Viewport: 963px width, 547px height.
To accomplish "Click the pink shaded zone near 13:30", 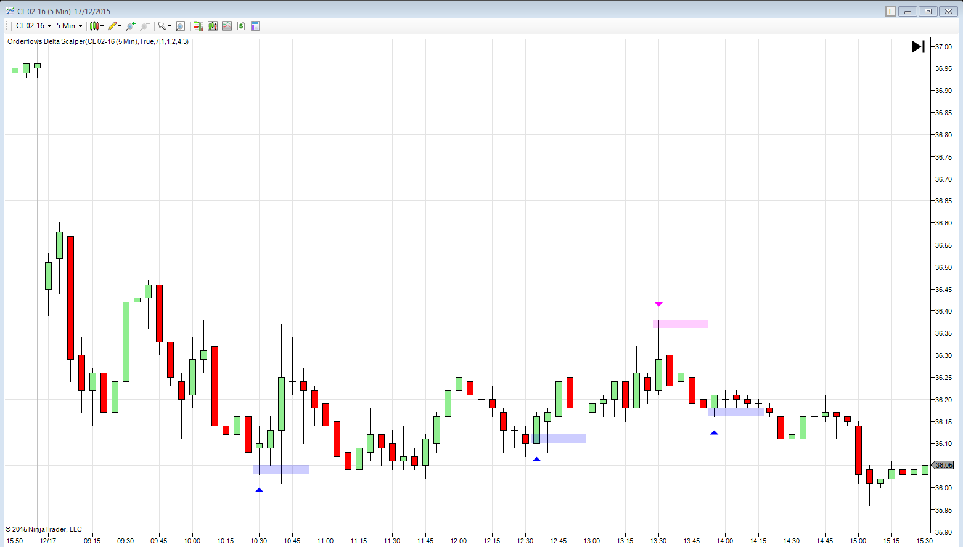I will click(x=681, y=324).
